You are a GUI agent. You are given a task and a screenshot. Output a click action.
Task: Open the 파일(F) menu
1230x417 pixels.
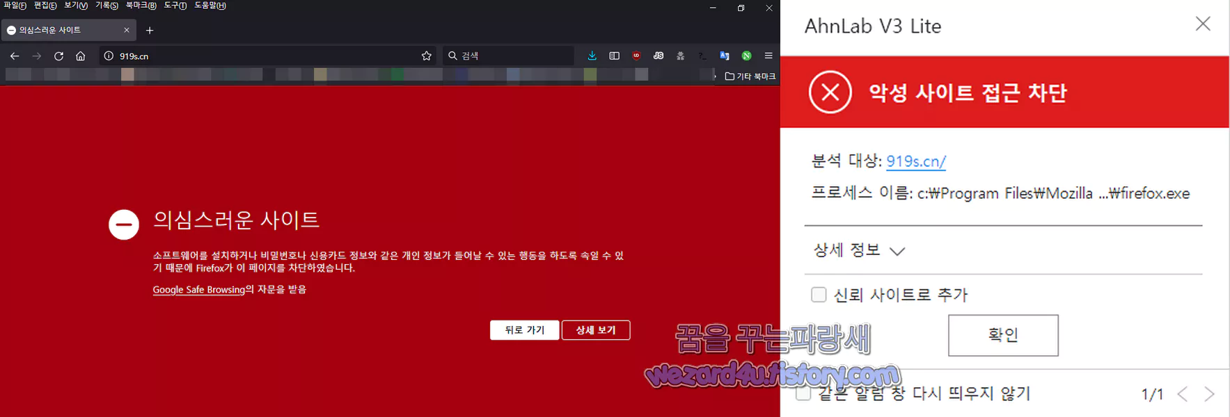click(15, 6)
